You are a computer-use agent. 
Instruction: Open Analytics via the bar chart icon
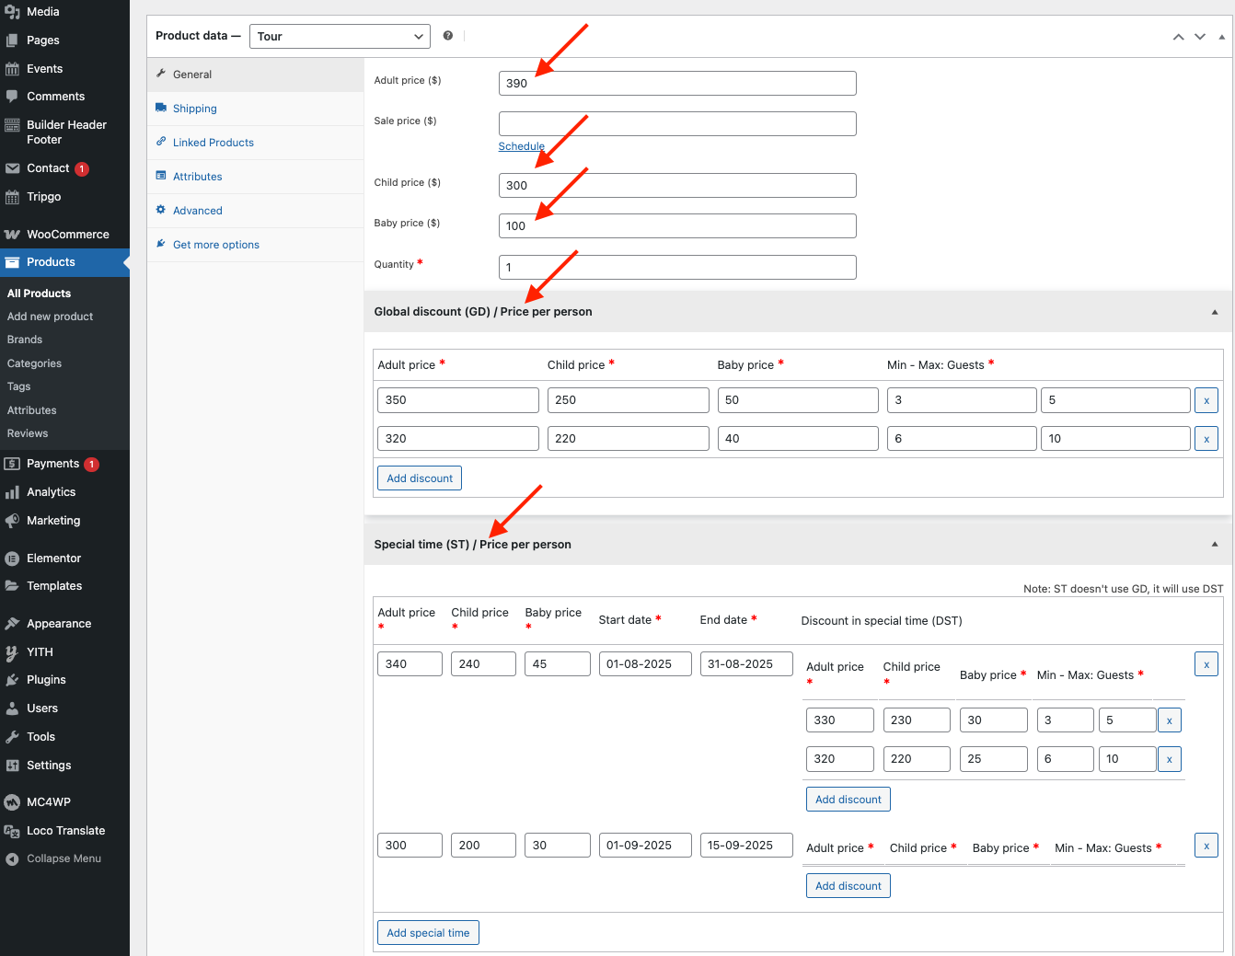[12, 492]
